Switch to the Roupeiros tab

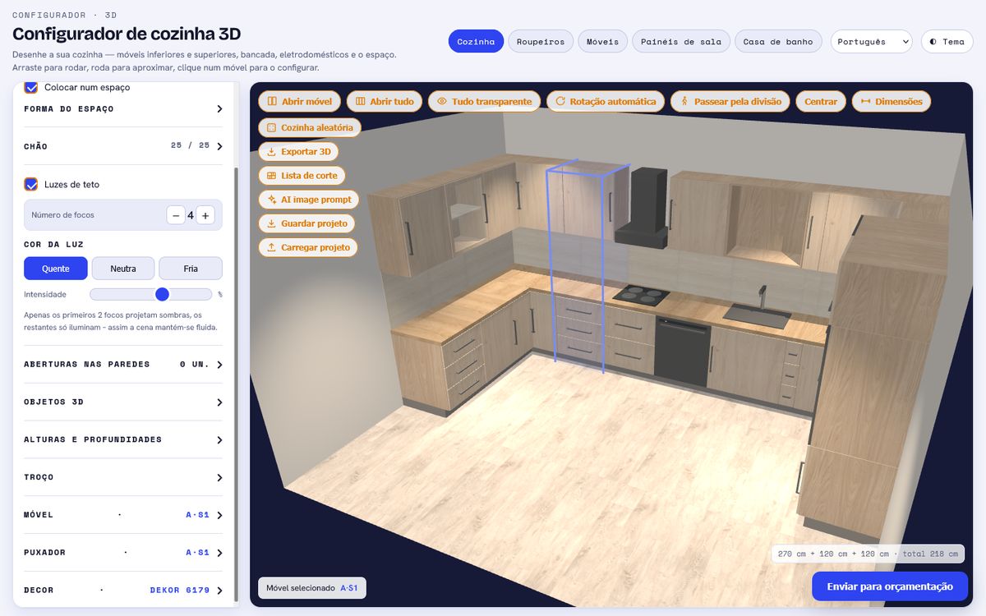(x=541, y=42)
